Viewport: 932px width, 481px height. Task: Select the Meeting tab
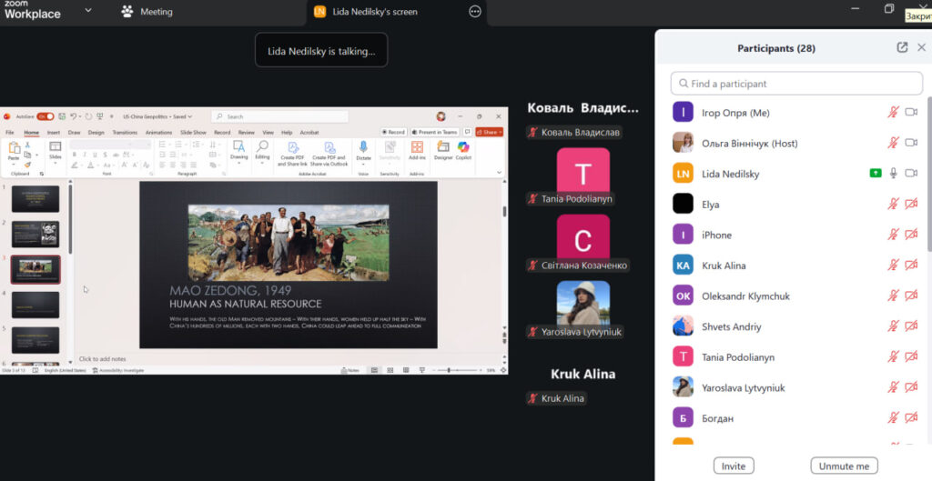[156, 12]
